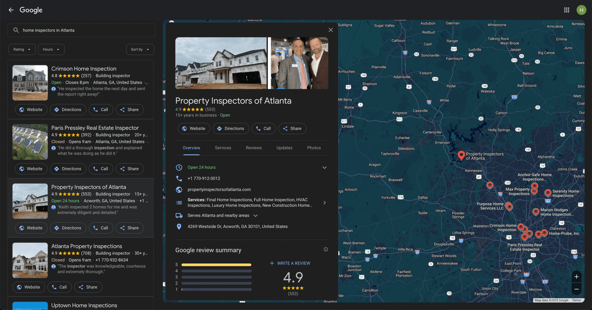The image size is (592, 310).
Task: Get Directions to Paris Pressley Real Estate Inspector
Action: [68, 169]
